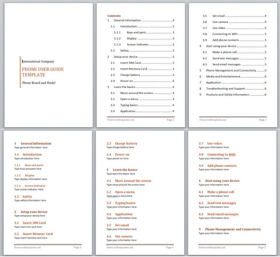Click "Products and Safety Information" contents line
The width and height of the screenshot is (280, 257).
227,95
